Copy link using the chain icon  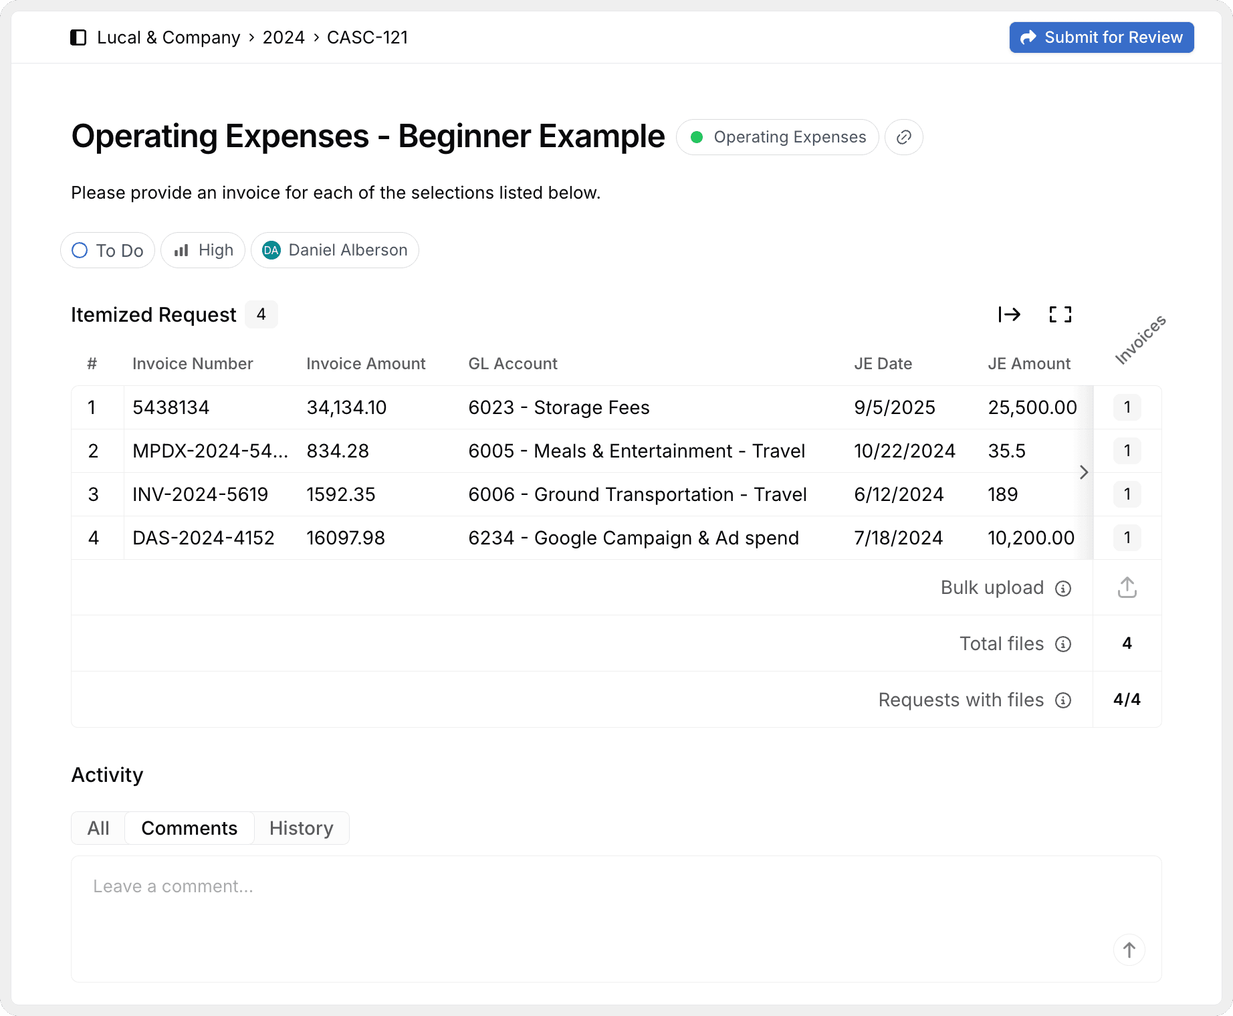click(x=903, y=137)
